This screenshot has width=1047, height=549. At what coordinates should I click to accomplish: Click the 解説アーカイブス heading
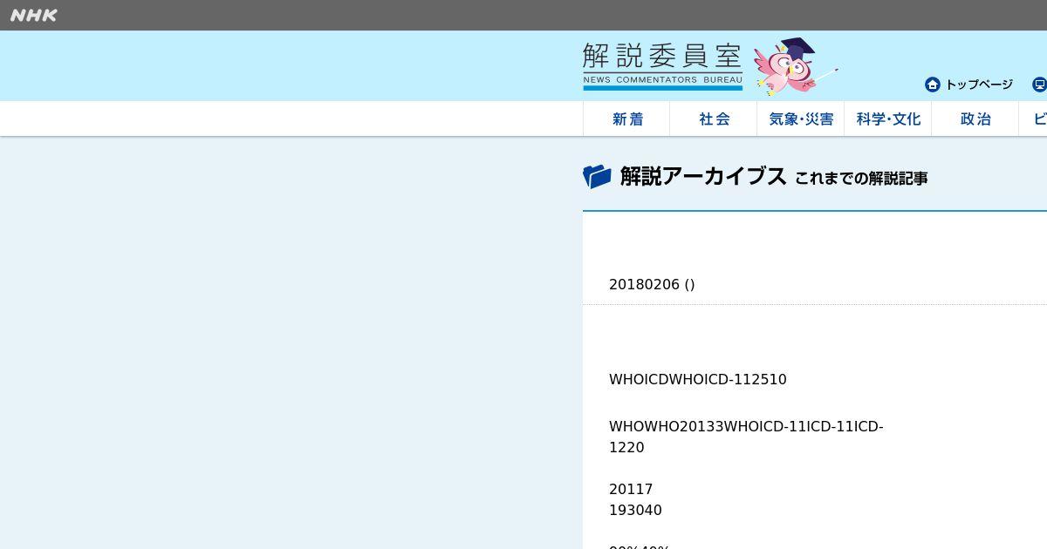pos(703,177)
